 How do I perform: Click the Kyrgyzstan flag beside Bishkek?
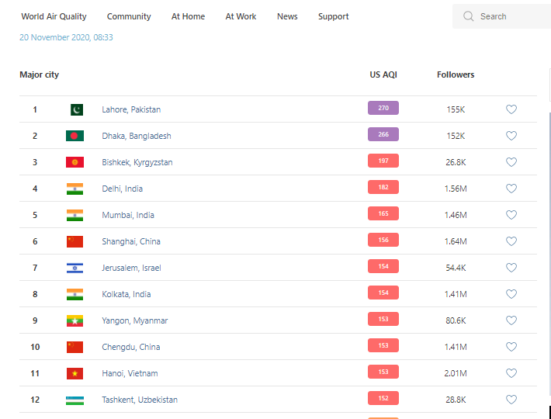pyautogui.click(x=75, y=162)
